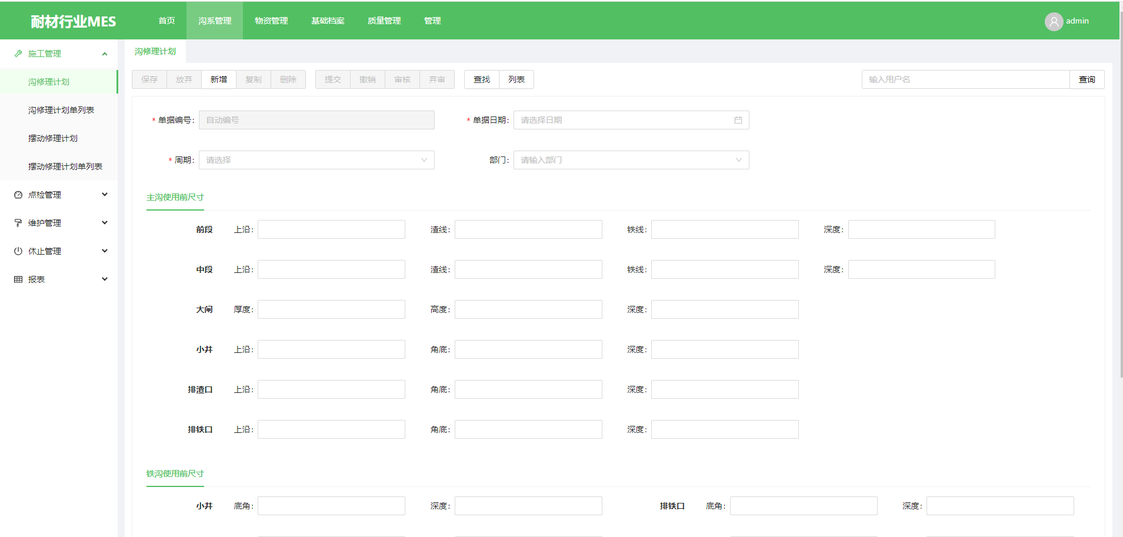Image resolution: width=1123 pixels, height=537 pixels.
Task: Click the calendar icon in 单据日期 field
Action: click(738, 120)
